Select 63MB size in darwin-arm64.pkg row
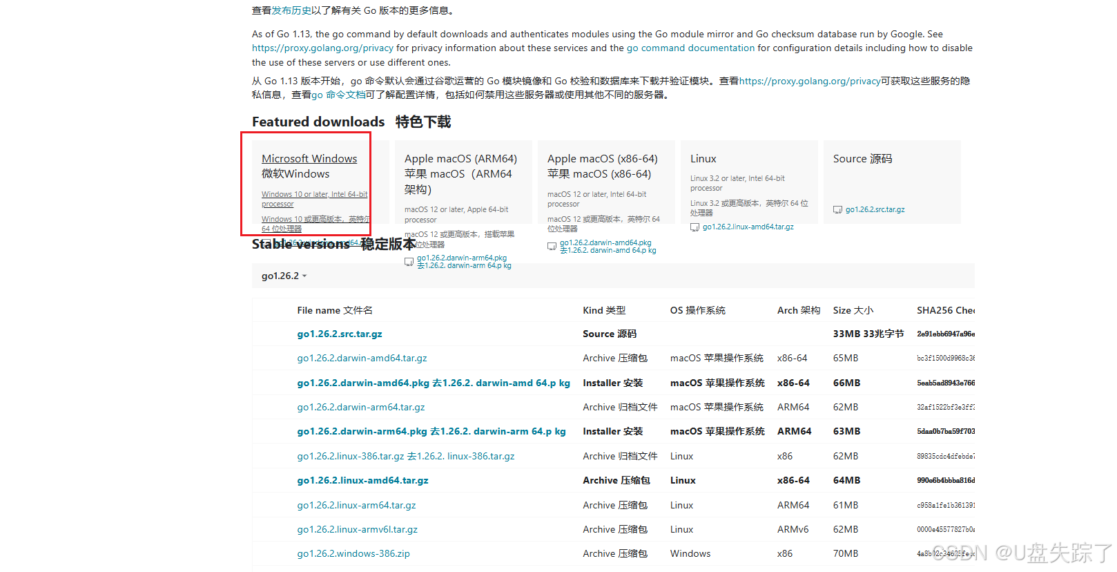 [x=846, y=431]
